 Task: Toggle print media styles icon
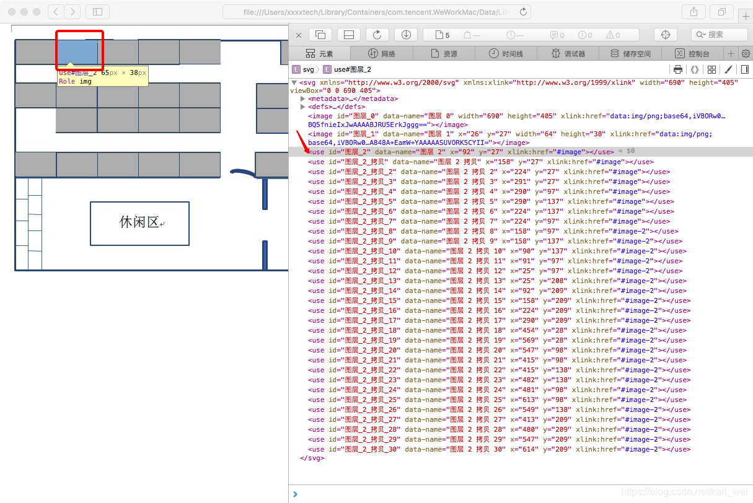pyautogui.click(x=678, y=69)
